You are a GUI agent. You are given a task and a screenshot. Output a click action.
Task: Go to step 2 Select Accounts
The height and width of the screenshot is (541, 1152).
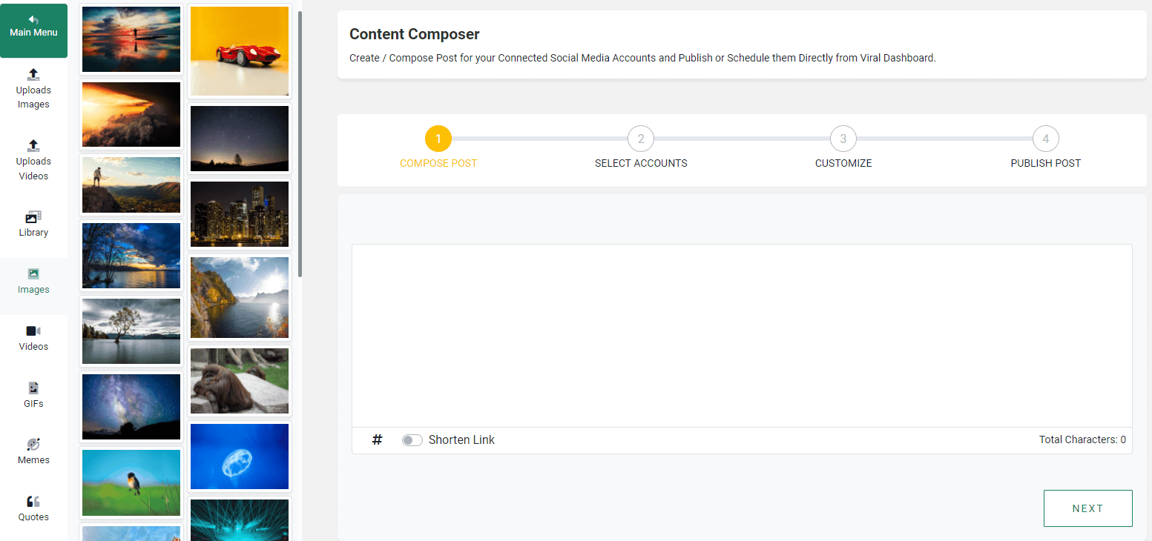641,139
